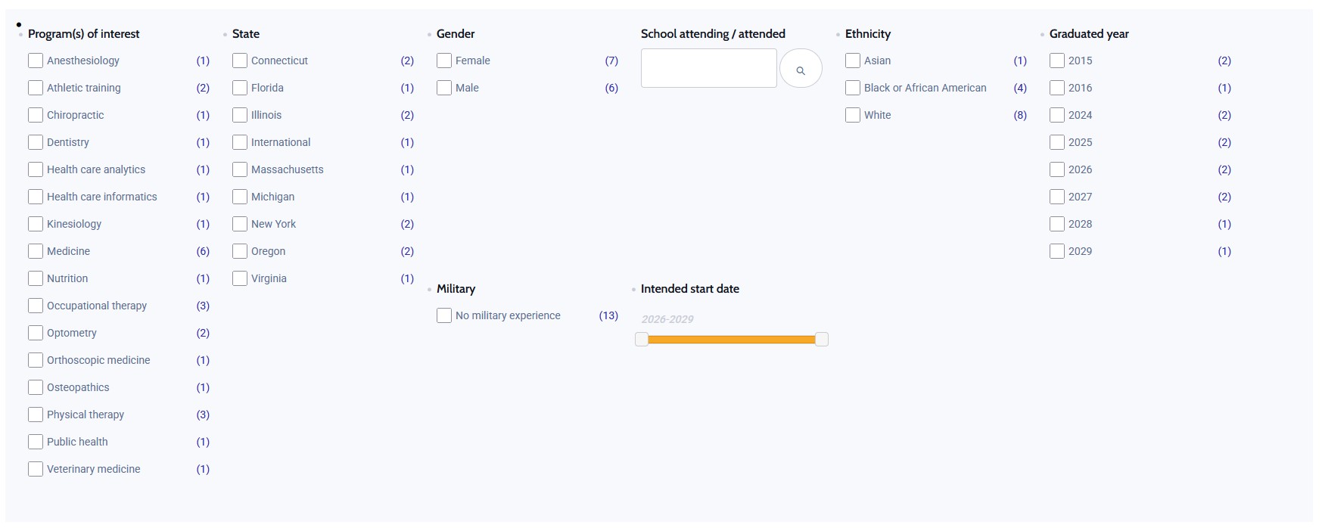Click left handle of start date slider

pos(642,339)
